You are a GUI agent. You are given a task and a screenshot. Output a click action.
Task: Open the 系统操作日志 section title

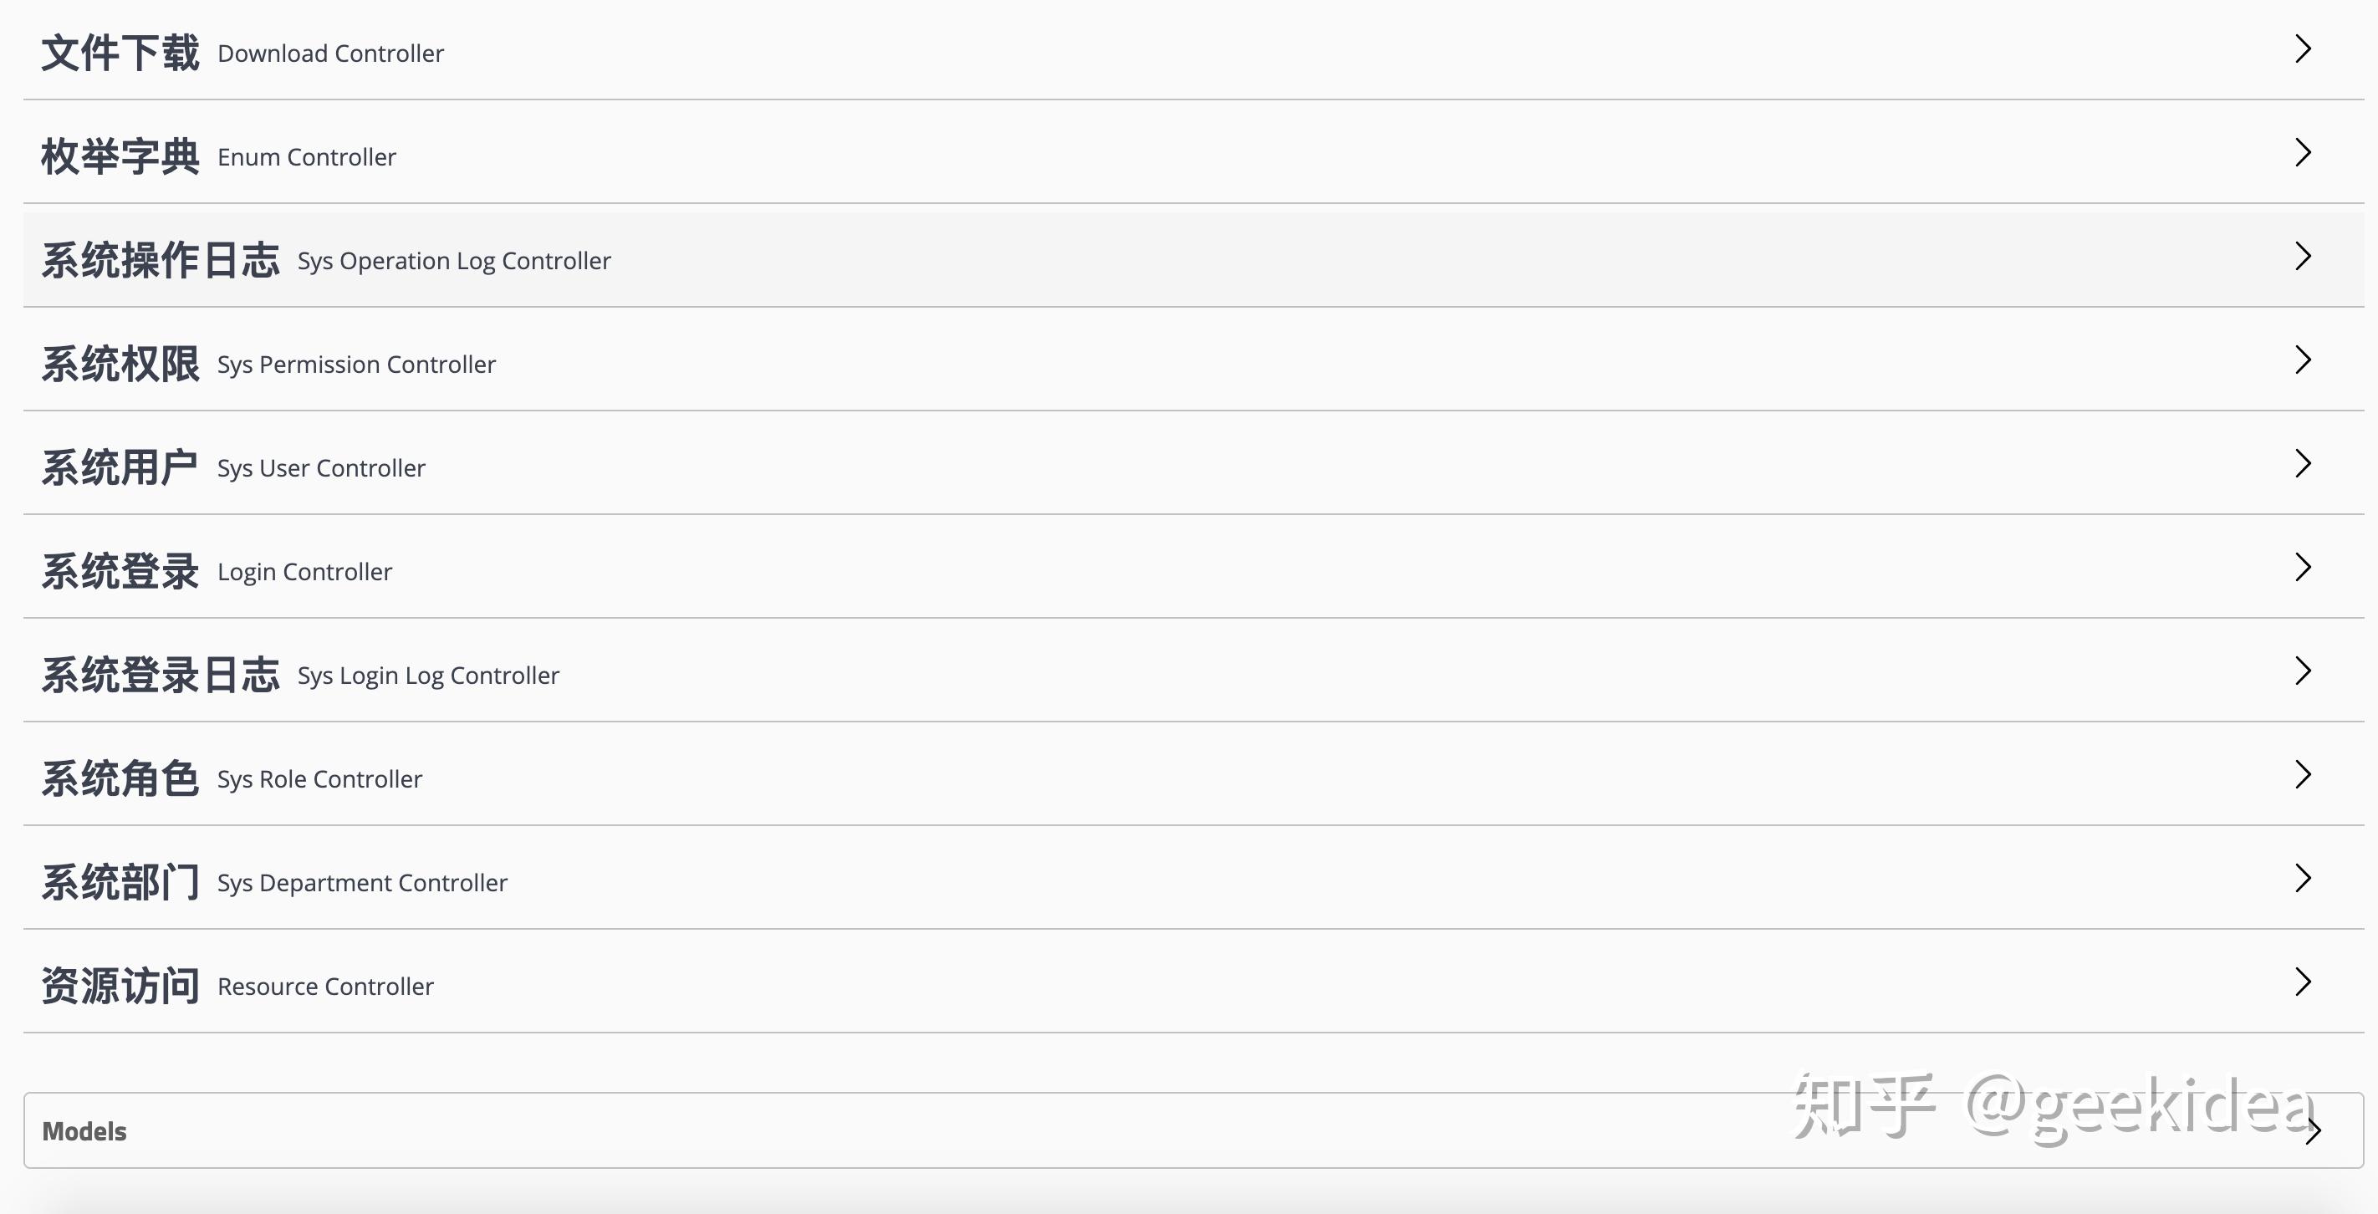coord(160,260)
